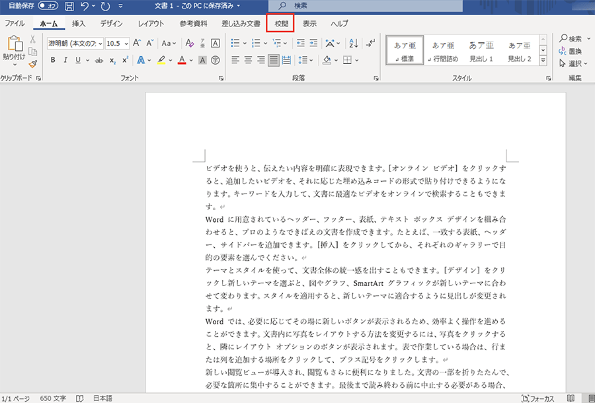Apply the 見出し 1 style
The image size is (595, 403).
(481, 50)
